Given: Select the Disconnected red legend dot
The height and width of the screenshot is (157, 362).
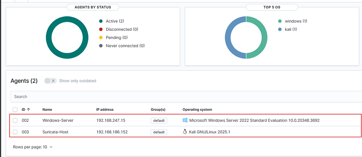Looking at the screenshot, I should [x=101, y=29].
